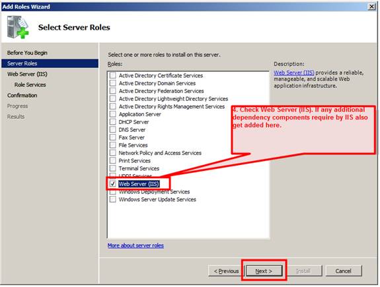Open the Web Server (IIS) wizard step

tap(27, 74)
